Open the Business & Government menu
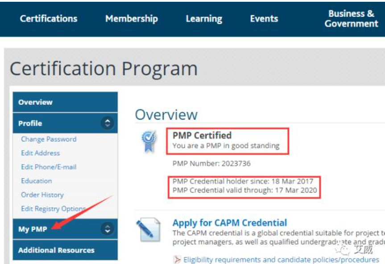Image resolution: width=385 pixels, height=264 pixels. point(352,19)
